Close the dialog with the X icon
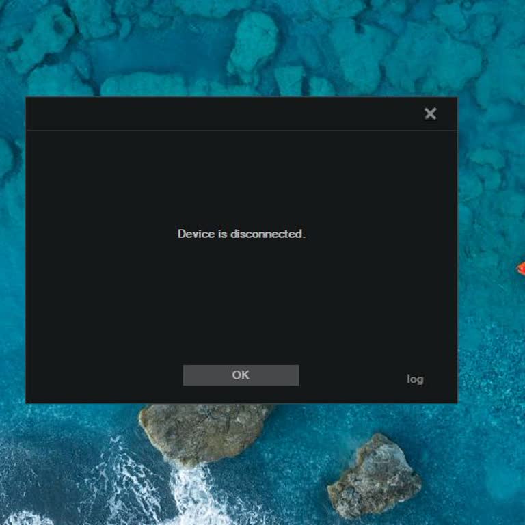 click(x=430, y=113)
